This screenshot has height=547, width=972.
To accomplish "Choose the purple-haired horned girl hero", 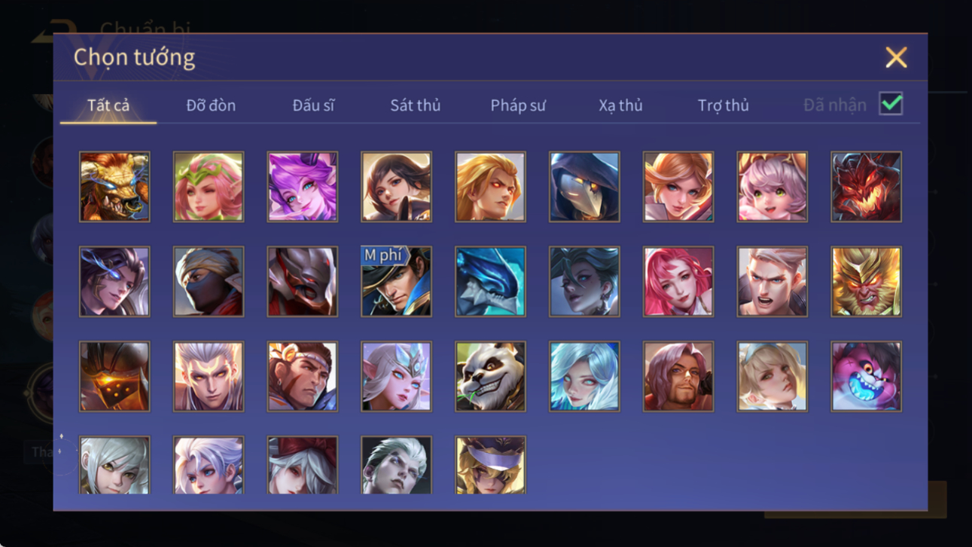I will coord(302,186).
